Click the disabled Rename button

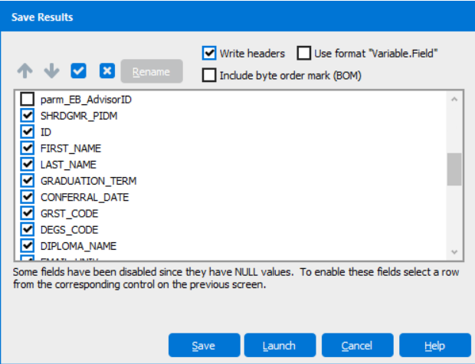(152, 71)
